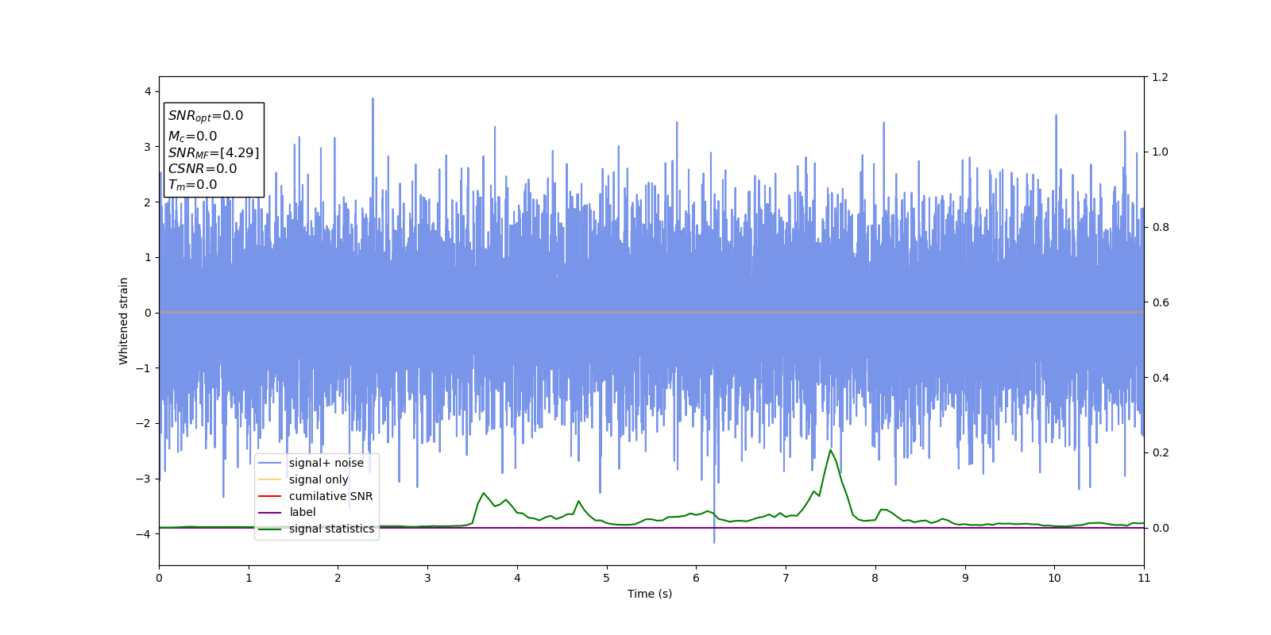This screenshot has width=1271, height=635.
Task: Click the SNR_MF=[4.29] annotation text
Action: coord(214,152)
